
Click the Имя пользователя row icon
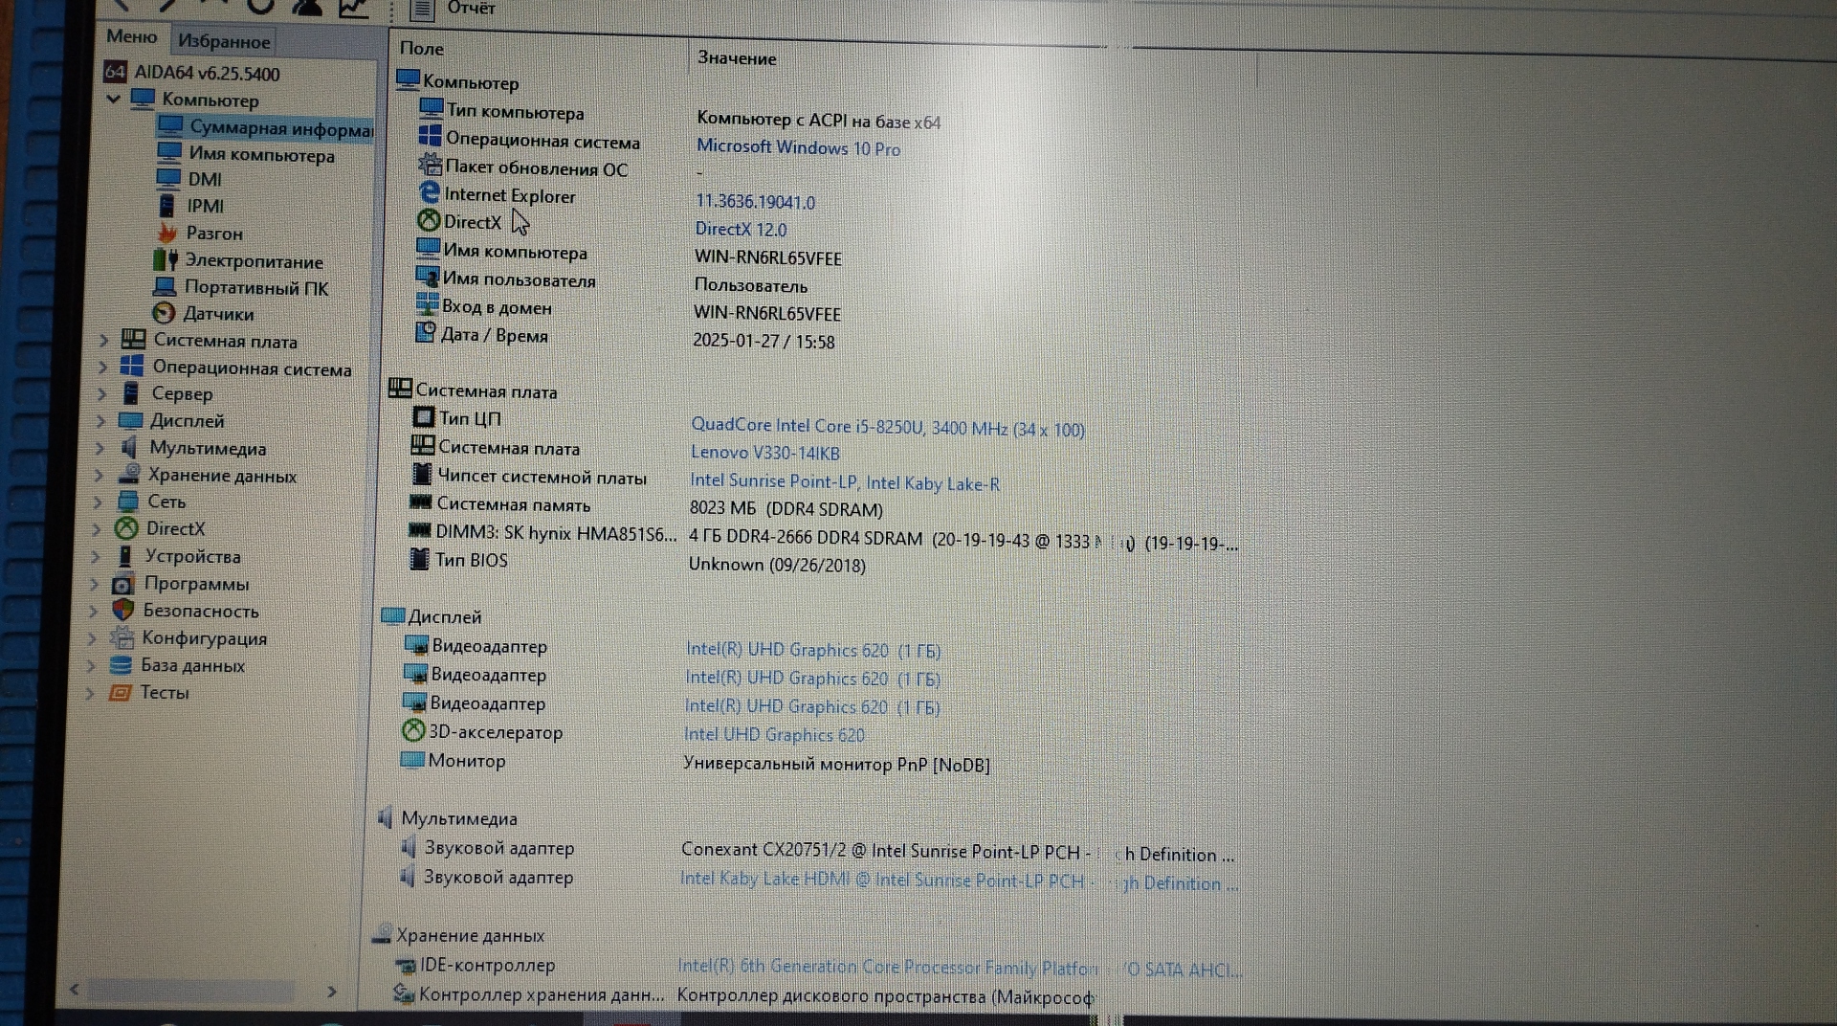point(427,277)
